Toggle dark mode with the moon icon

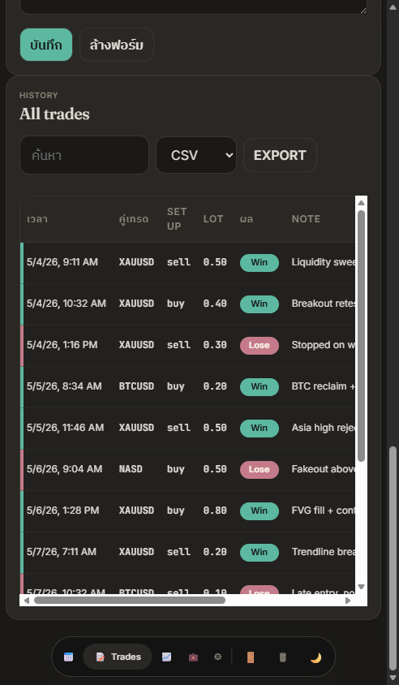pyautogui.click(x=315, y=657)
